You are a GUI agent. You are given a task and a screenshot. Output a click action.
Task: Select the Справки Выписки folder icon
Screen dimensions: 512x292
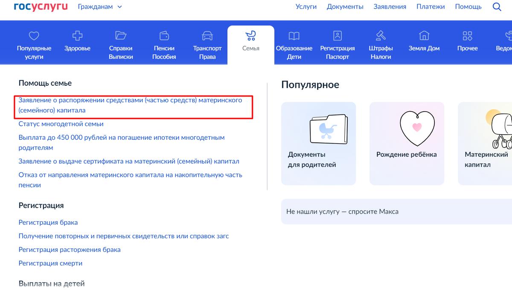tap(121, 36)
